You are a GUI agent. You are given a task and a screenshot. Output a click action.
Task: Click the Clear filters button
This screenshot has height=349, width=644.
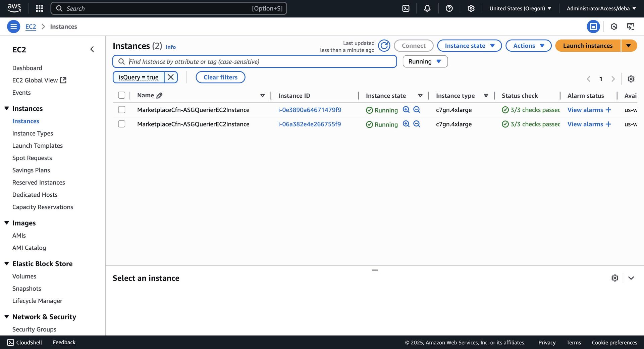[220, 77]
